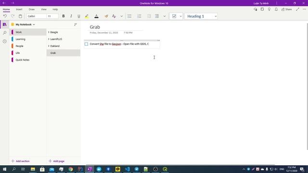Open the Insert tab
Screen dimensions: 308x173
click(19, 9)
